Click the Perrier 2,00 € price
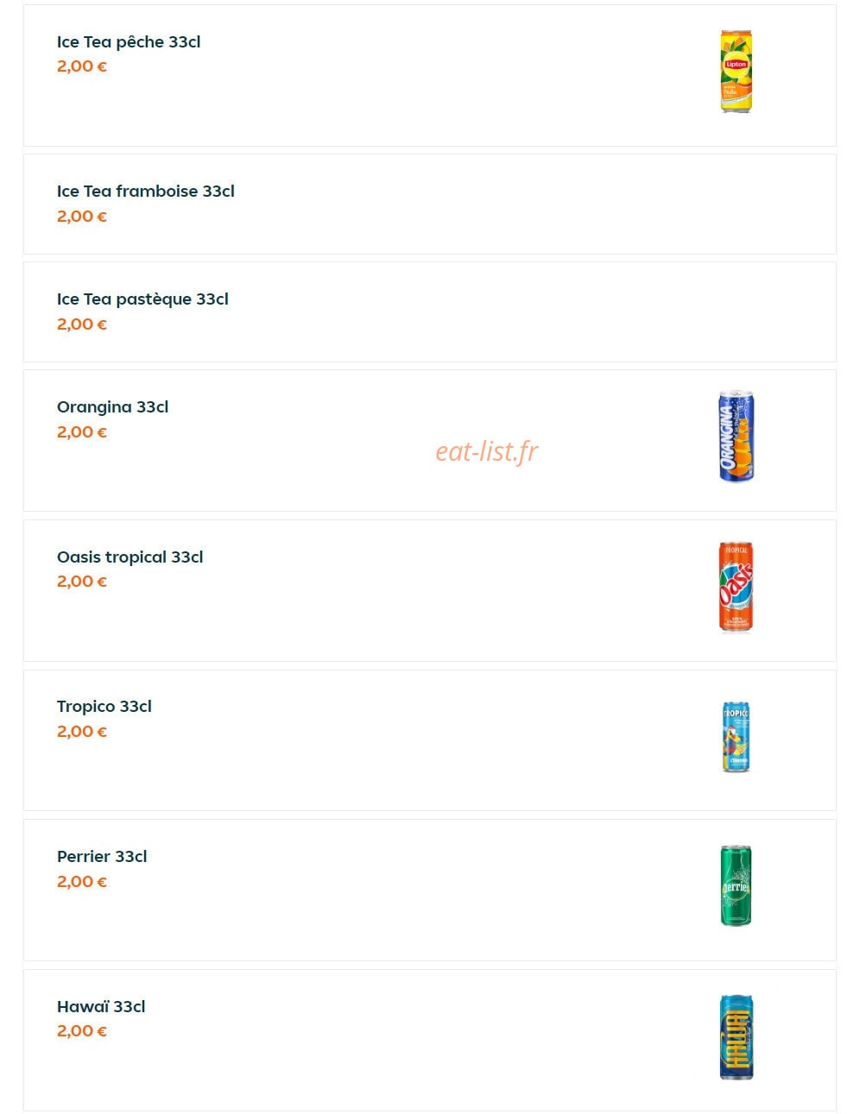Image resolution: width=853 pixels, height=1114 pixels. click(x=82, y=882)
